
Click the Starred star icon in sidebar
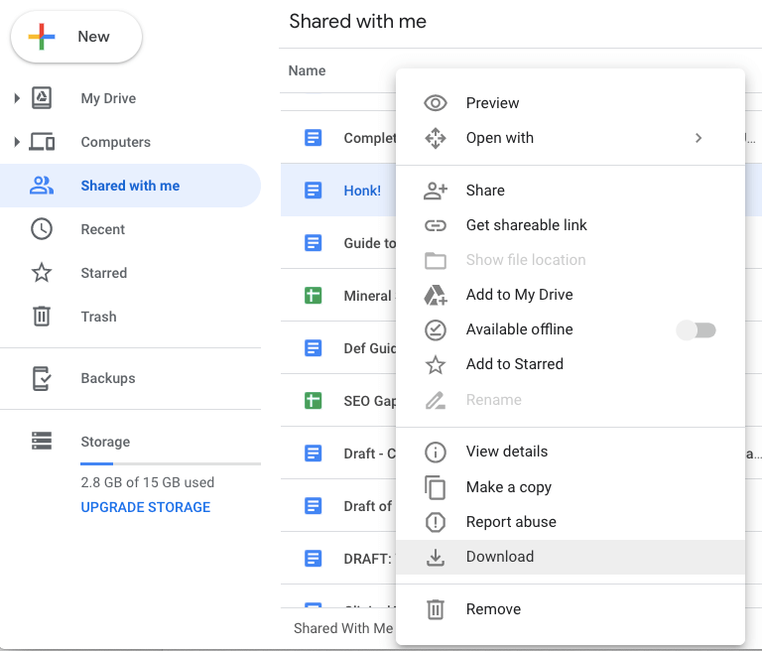click(x=42, y=273)
